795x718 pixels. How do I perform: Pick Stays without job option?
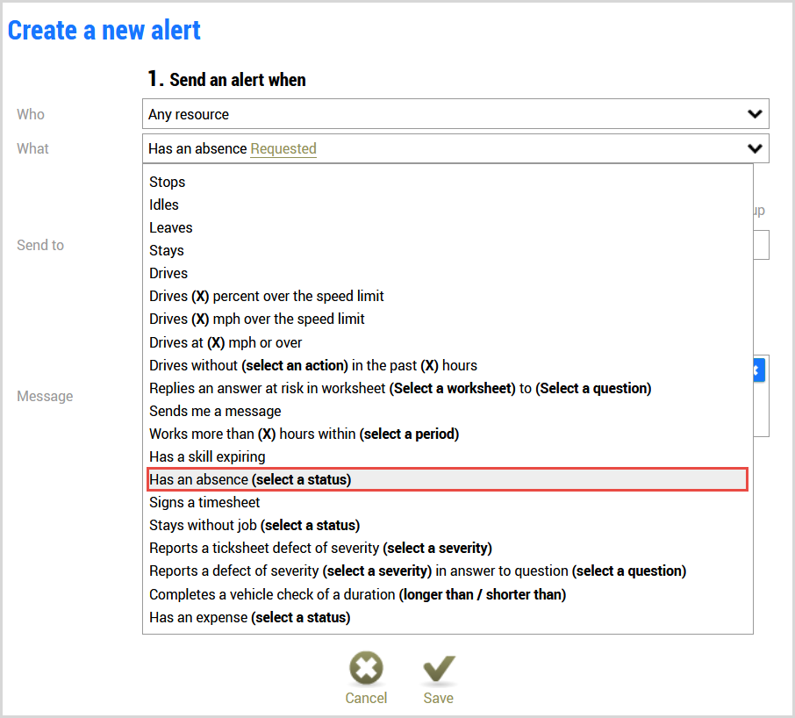[x=448, y=525]
